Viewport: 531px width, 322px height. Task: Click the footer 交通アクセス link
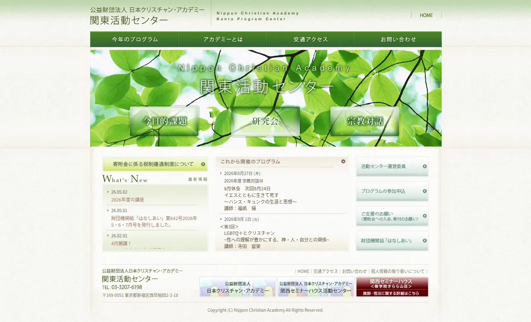point(325,271)
